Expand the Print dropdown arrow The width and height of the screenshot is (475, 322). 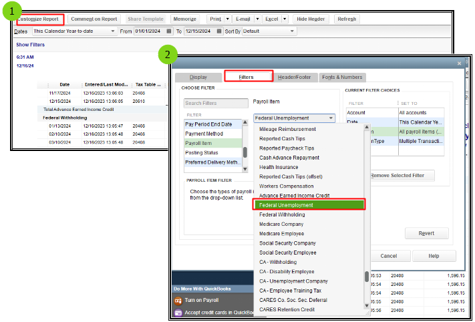pos(228,19)
